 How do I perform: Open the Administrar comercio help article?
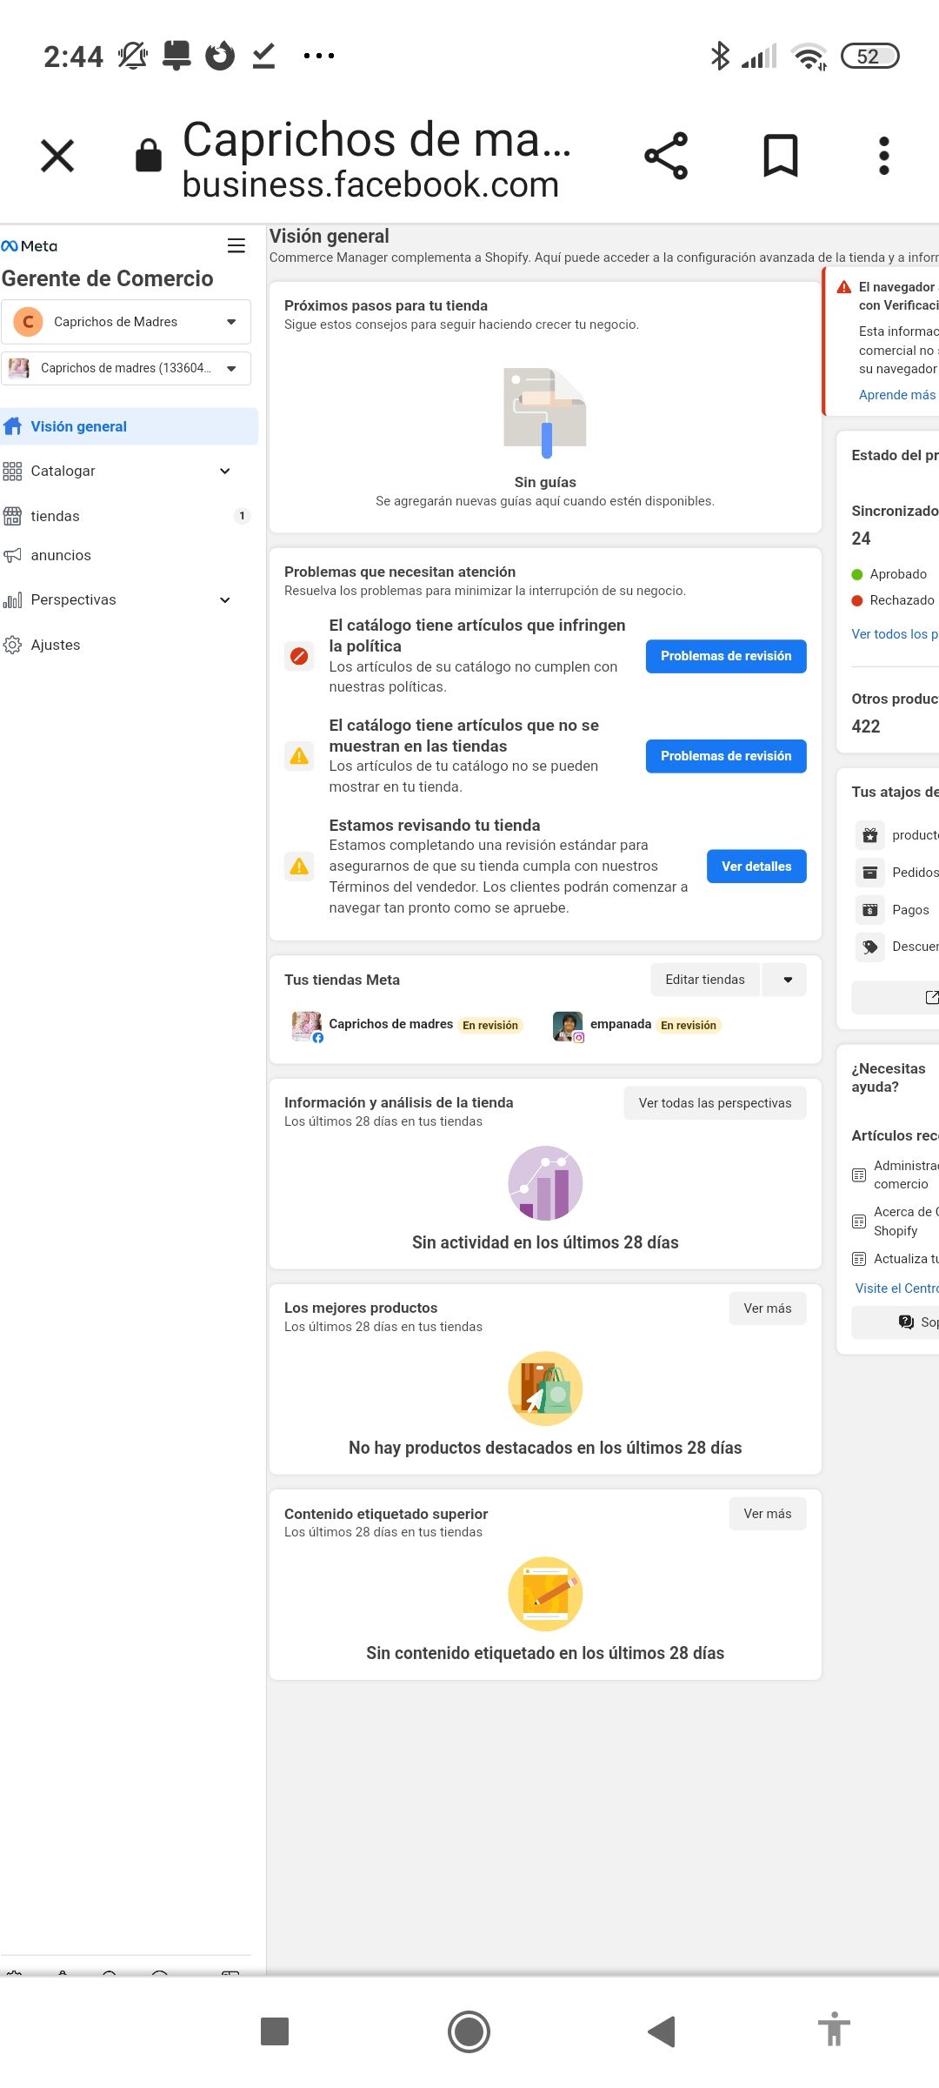(x=896, y=1174)
